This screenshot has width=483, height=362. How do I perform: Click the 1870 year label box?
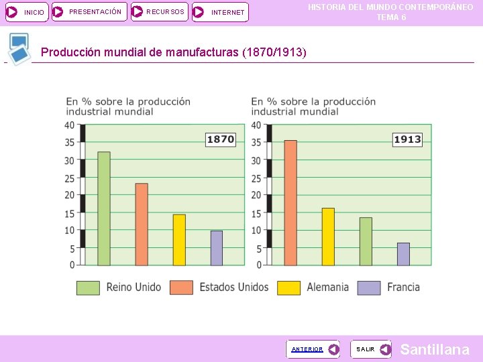(221, 139)
